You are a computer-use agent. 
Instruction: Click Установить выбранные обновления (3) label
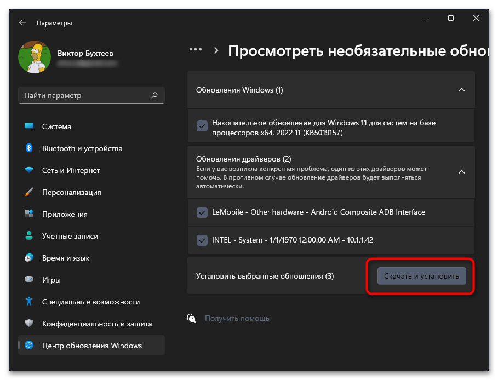(x=265, y=276)
